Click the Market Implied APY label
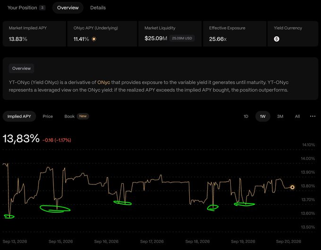The height and width of the screenshot is (250, 321). [x=28, y=28]
